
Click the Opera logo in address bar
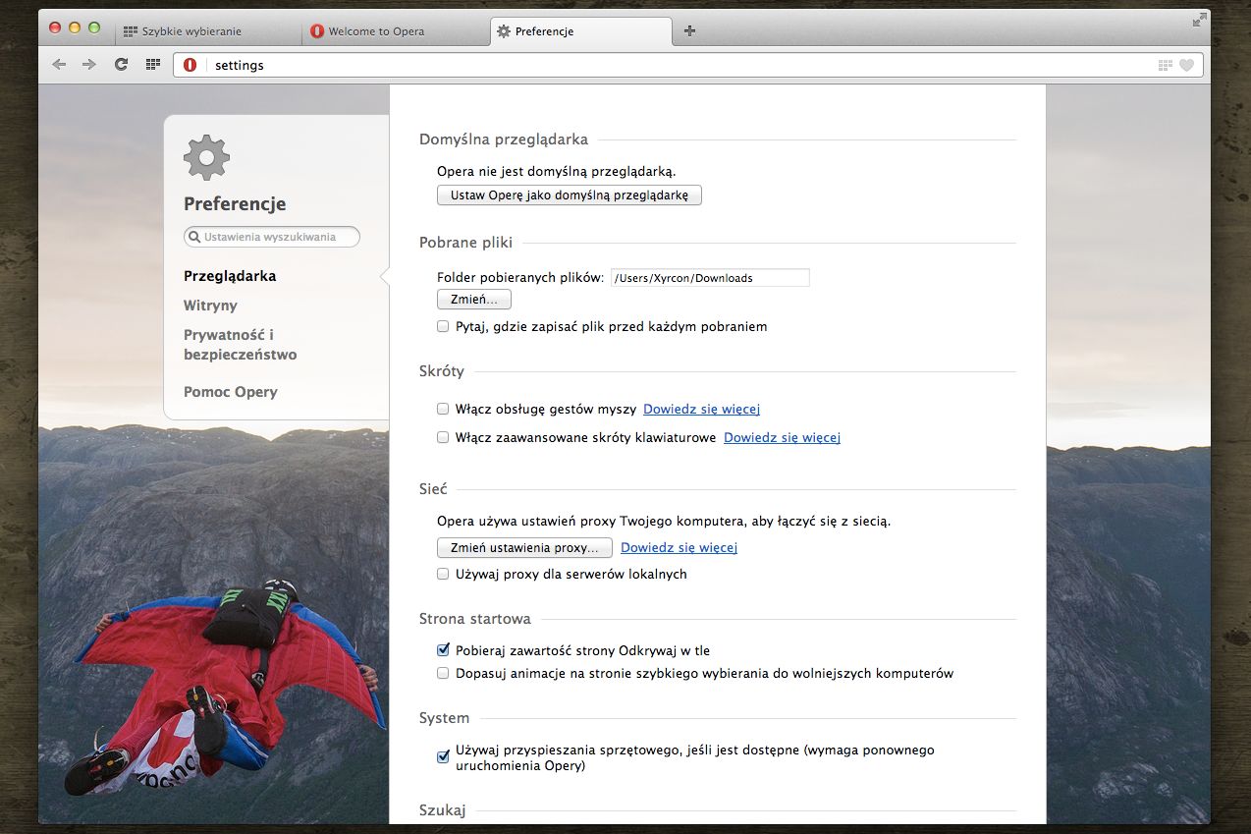(190, 66)
